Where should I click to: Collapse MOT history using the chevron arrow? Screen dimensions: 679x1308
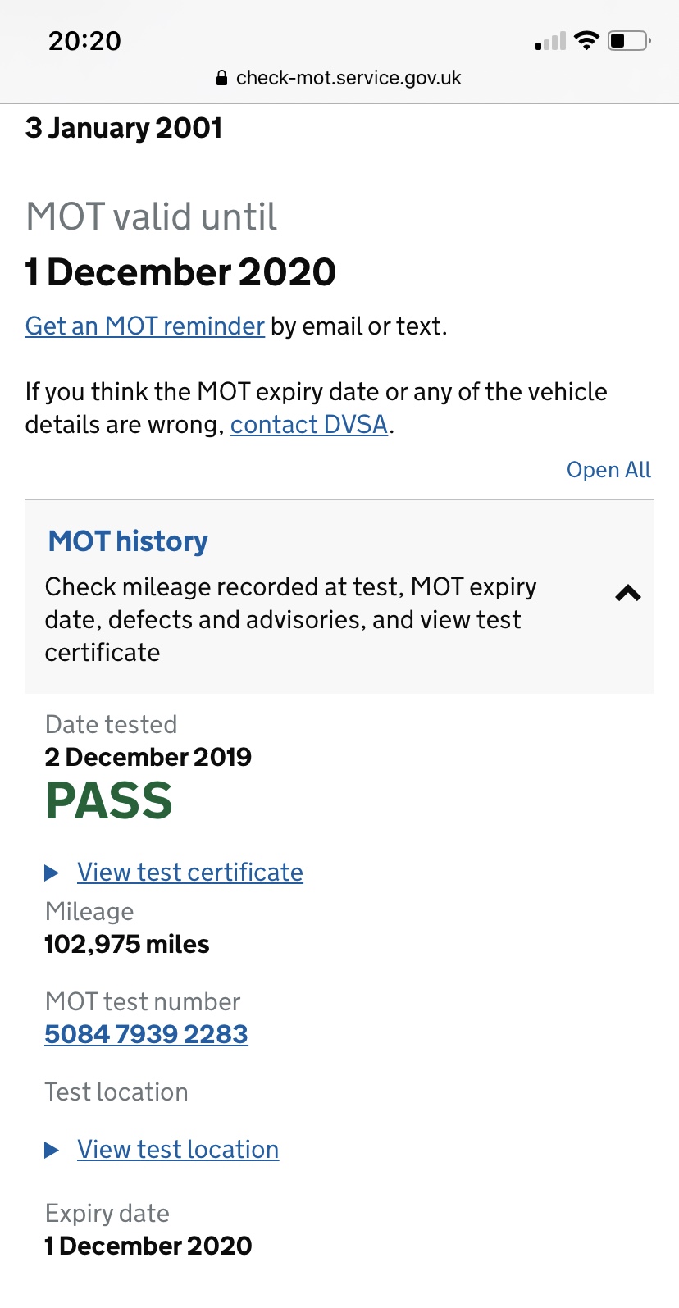pyautogui.click(x=628, y=593)
